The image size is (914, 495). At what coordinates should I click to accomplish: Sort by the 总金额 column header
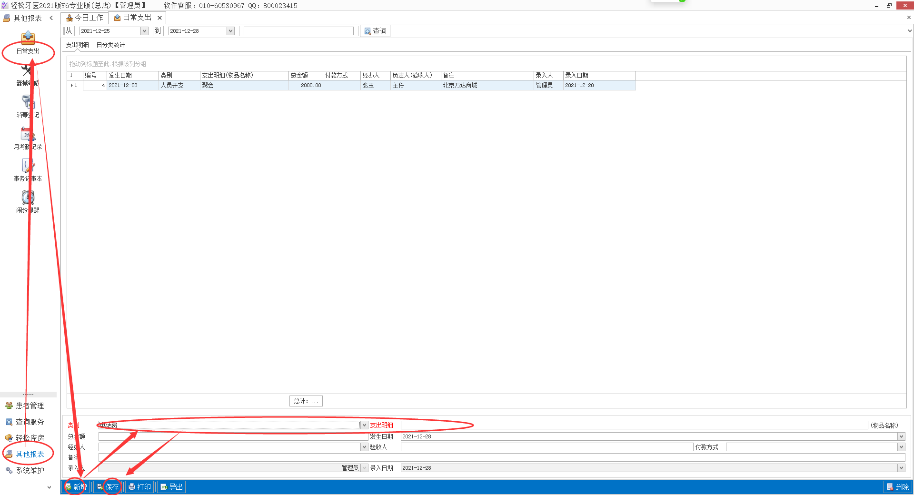[x=306, y=75]
